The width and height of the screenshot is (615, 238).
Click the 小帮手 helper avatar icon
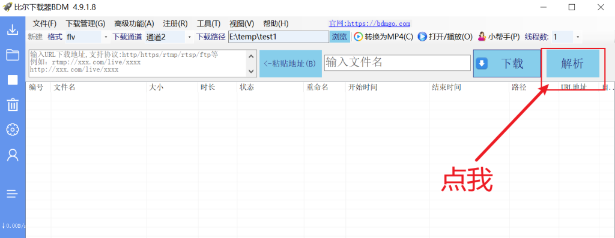[x=482, y=37]
